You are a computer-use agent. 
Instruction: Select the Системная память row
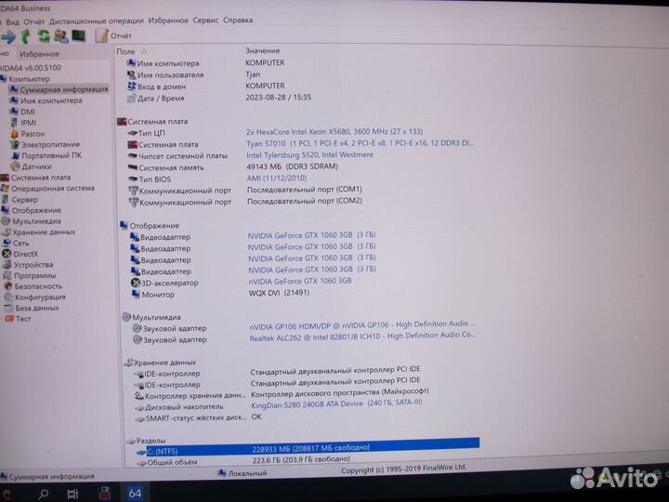(233, 167)
